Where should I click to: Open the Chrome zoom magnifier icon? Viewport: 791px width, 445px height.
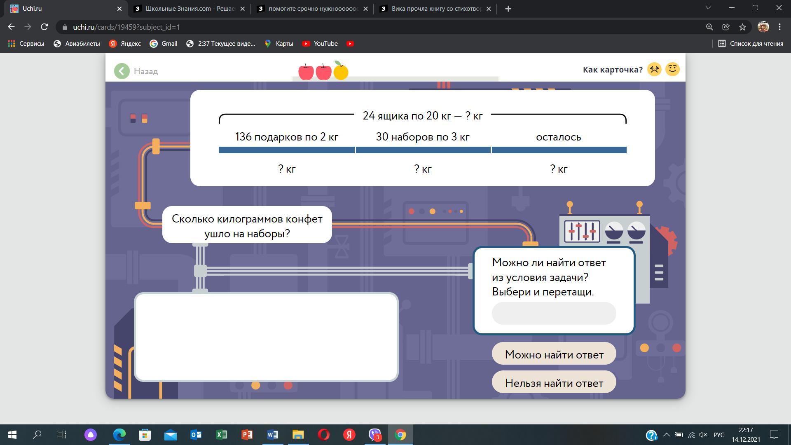coord(709,27)
